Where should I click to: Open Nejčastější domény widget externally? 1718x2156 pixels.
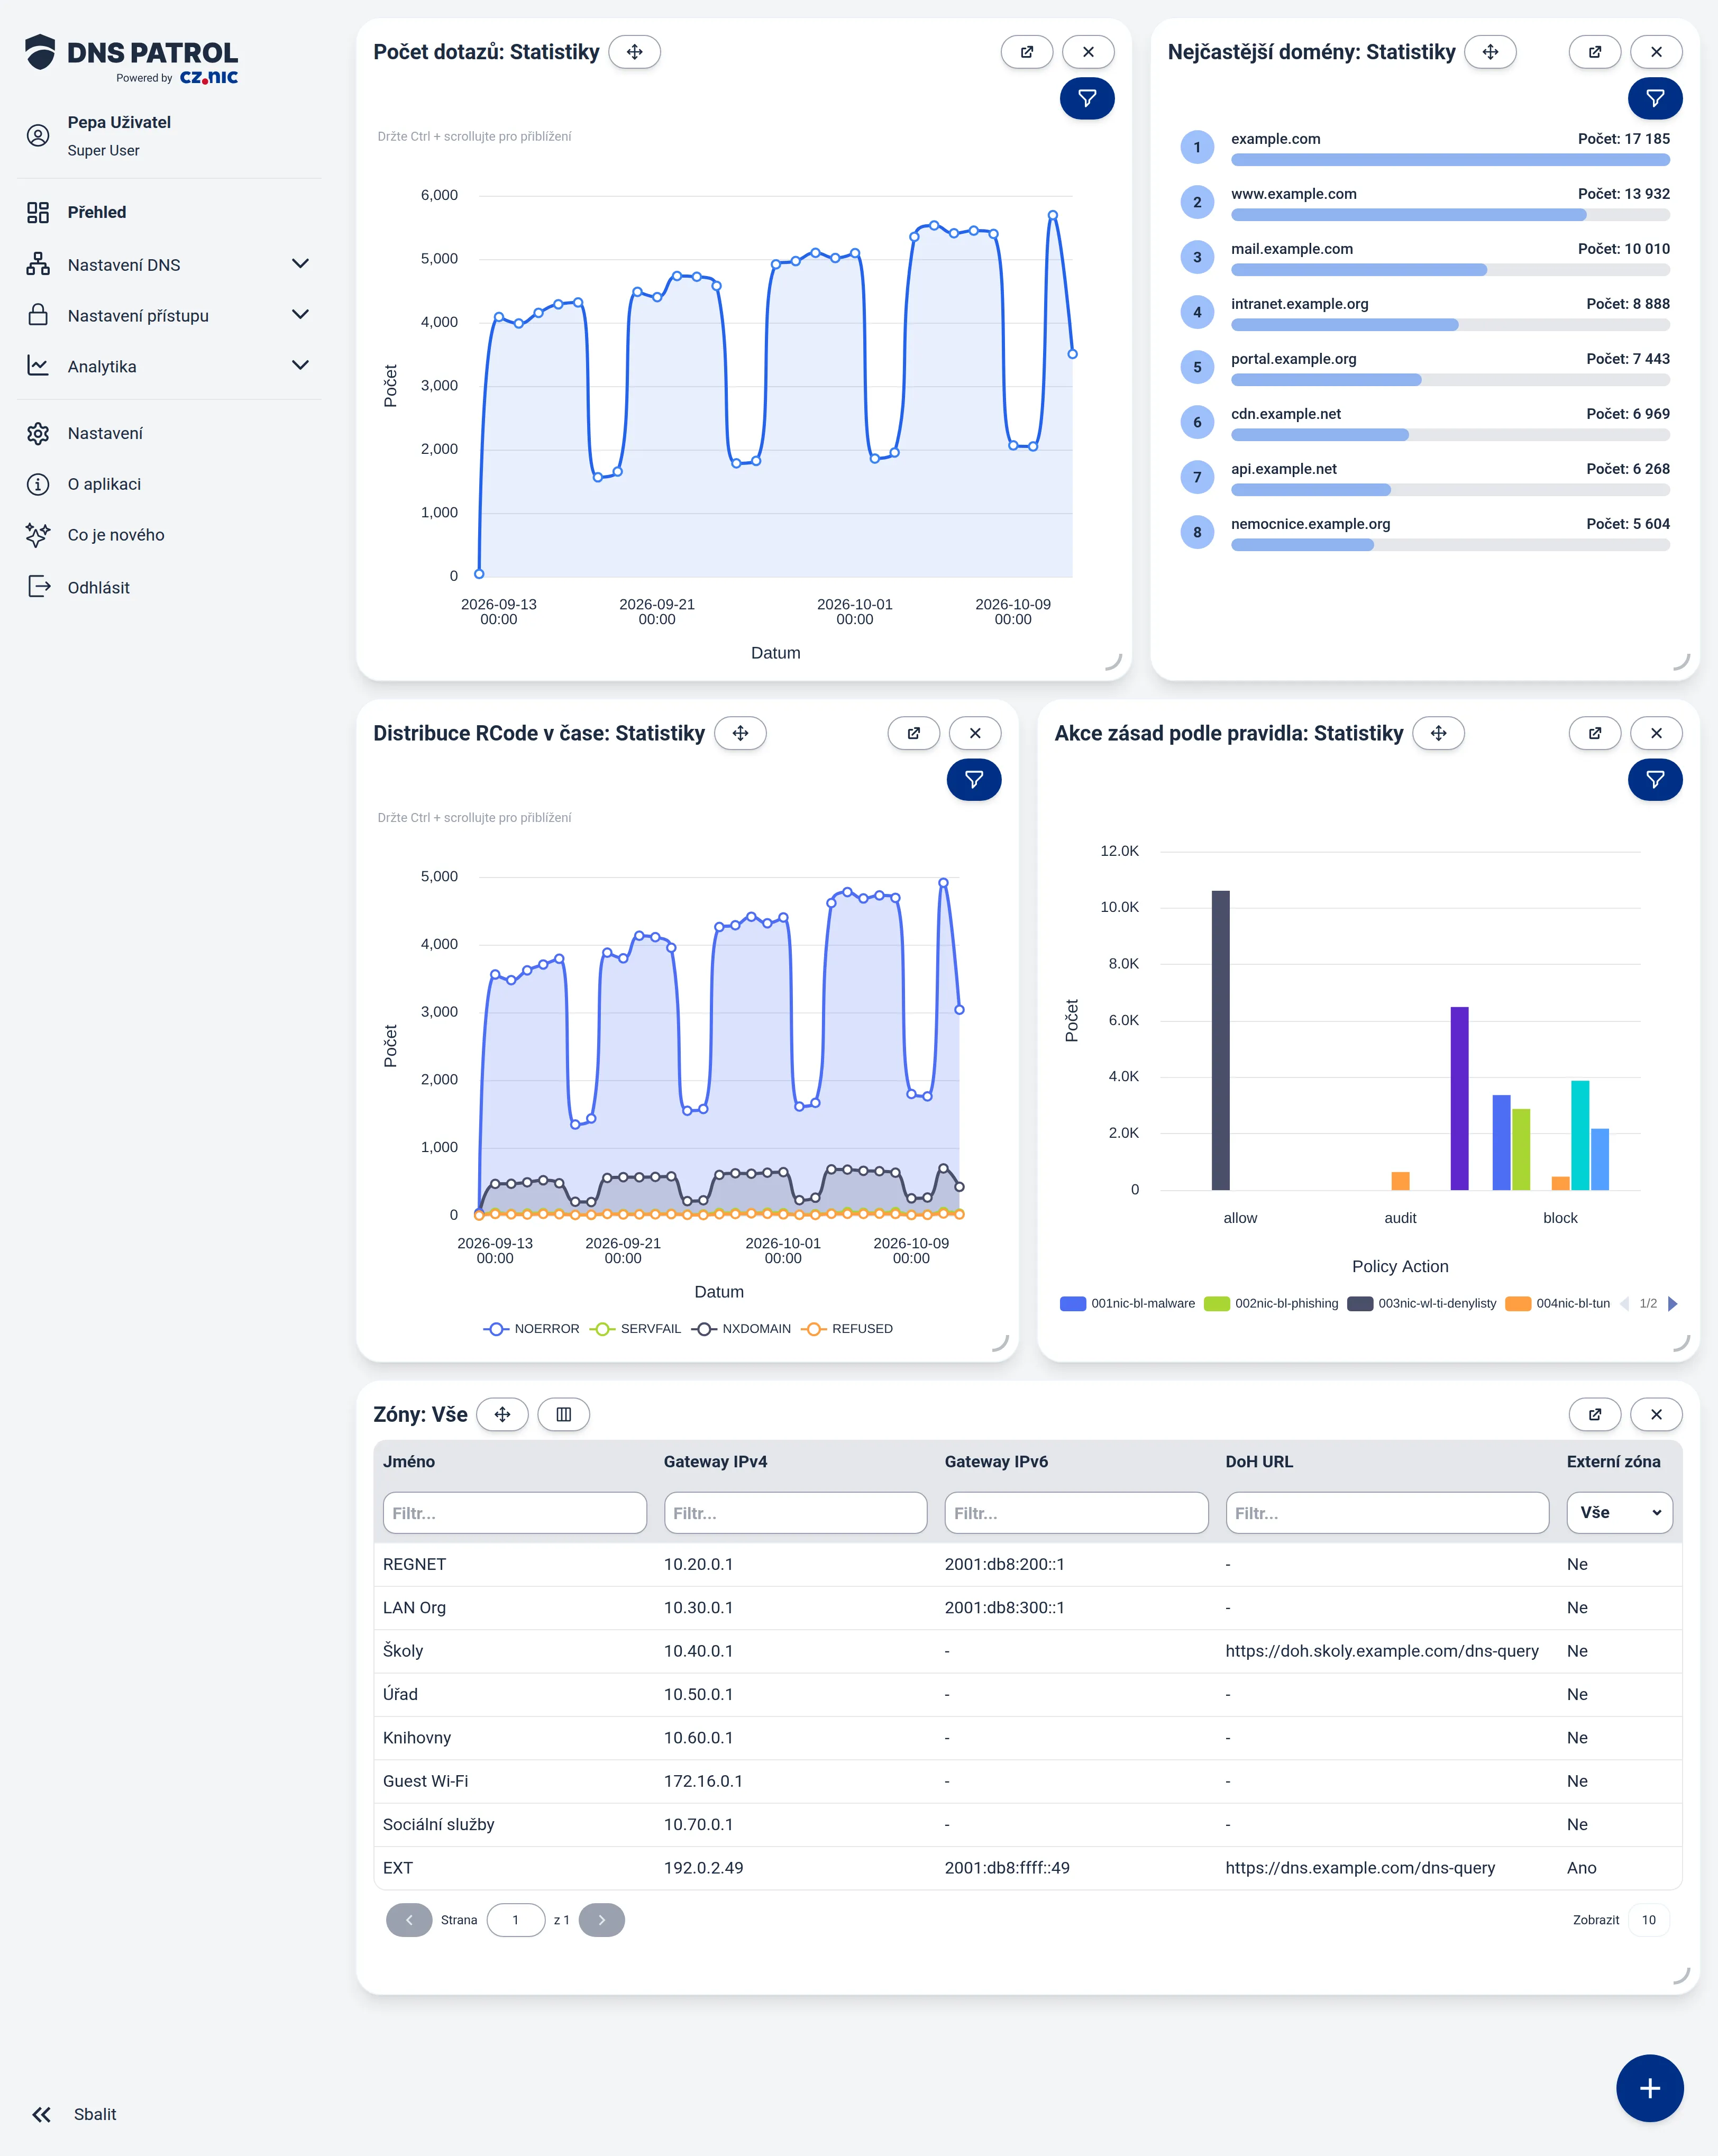(x=1595, y=52)
